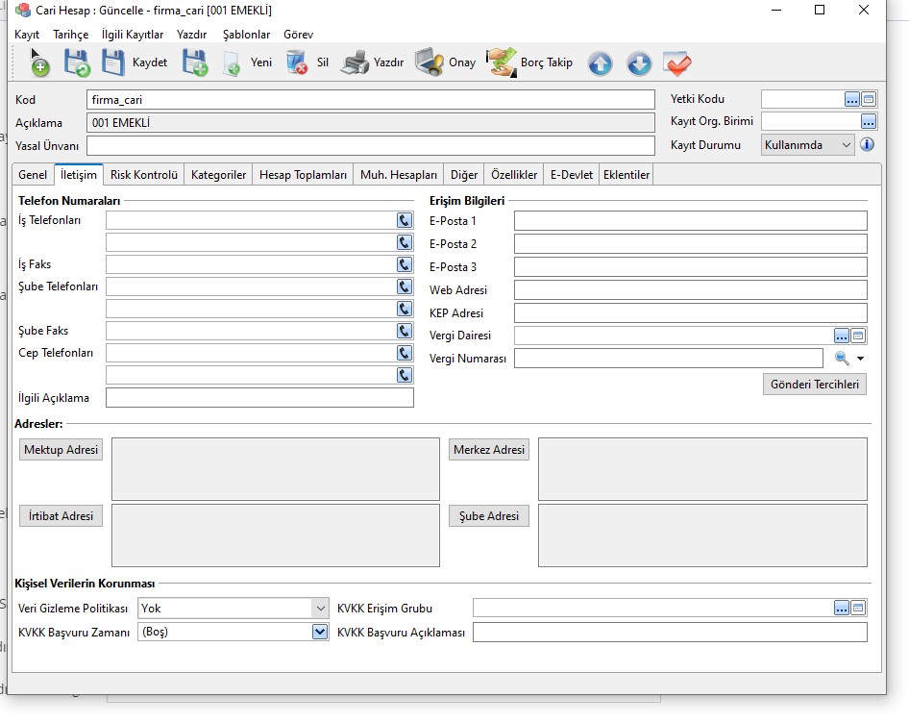The image size is (909, 722).
Task: Switch to the Risk Kontrolü tab
Action: [x=144, y=175]
